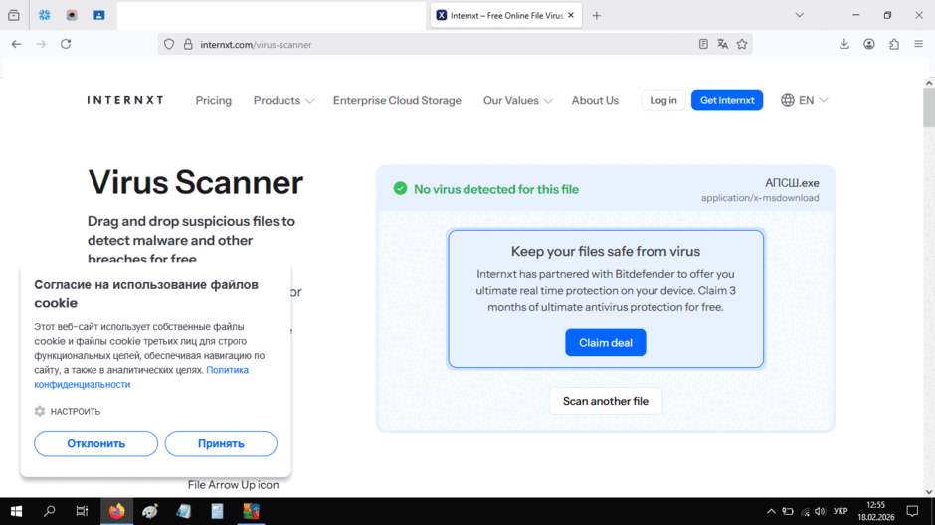Click the Log in button
The height and width of the screenshot is (525, 935).
663,100
